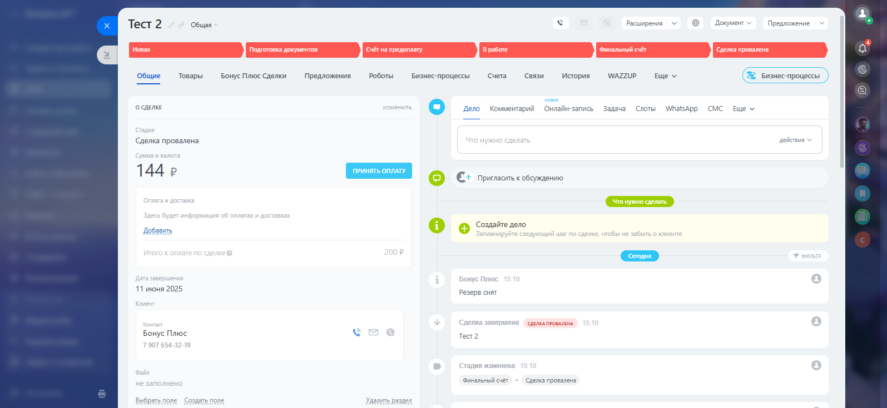Click the user avatar on the Сделка завершена entry
Screen dimensions: 887x408
tap(816, 321)
